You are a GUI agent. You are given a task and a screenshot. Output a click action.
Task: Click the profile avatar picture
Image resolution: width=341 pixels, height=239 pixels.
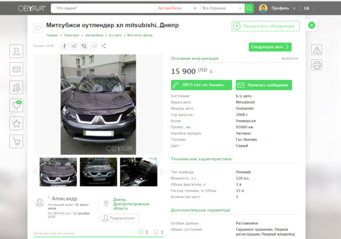[263, 8]
